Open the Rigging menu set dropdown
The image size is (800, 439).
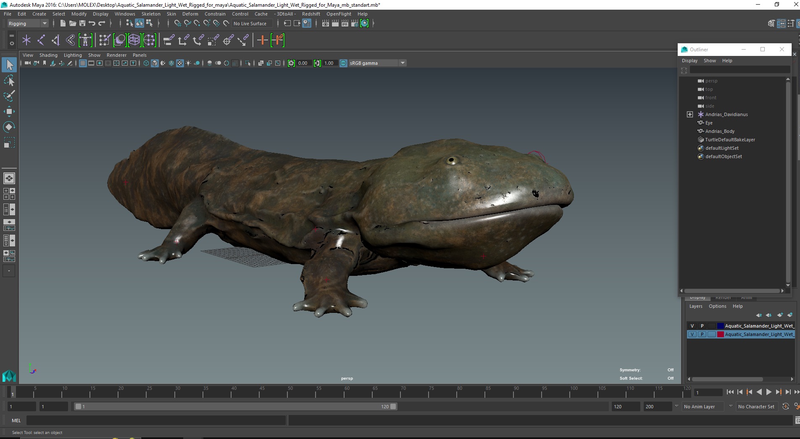pyautogui.click(x=28, y=24)
